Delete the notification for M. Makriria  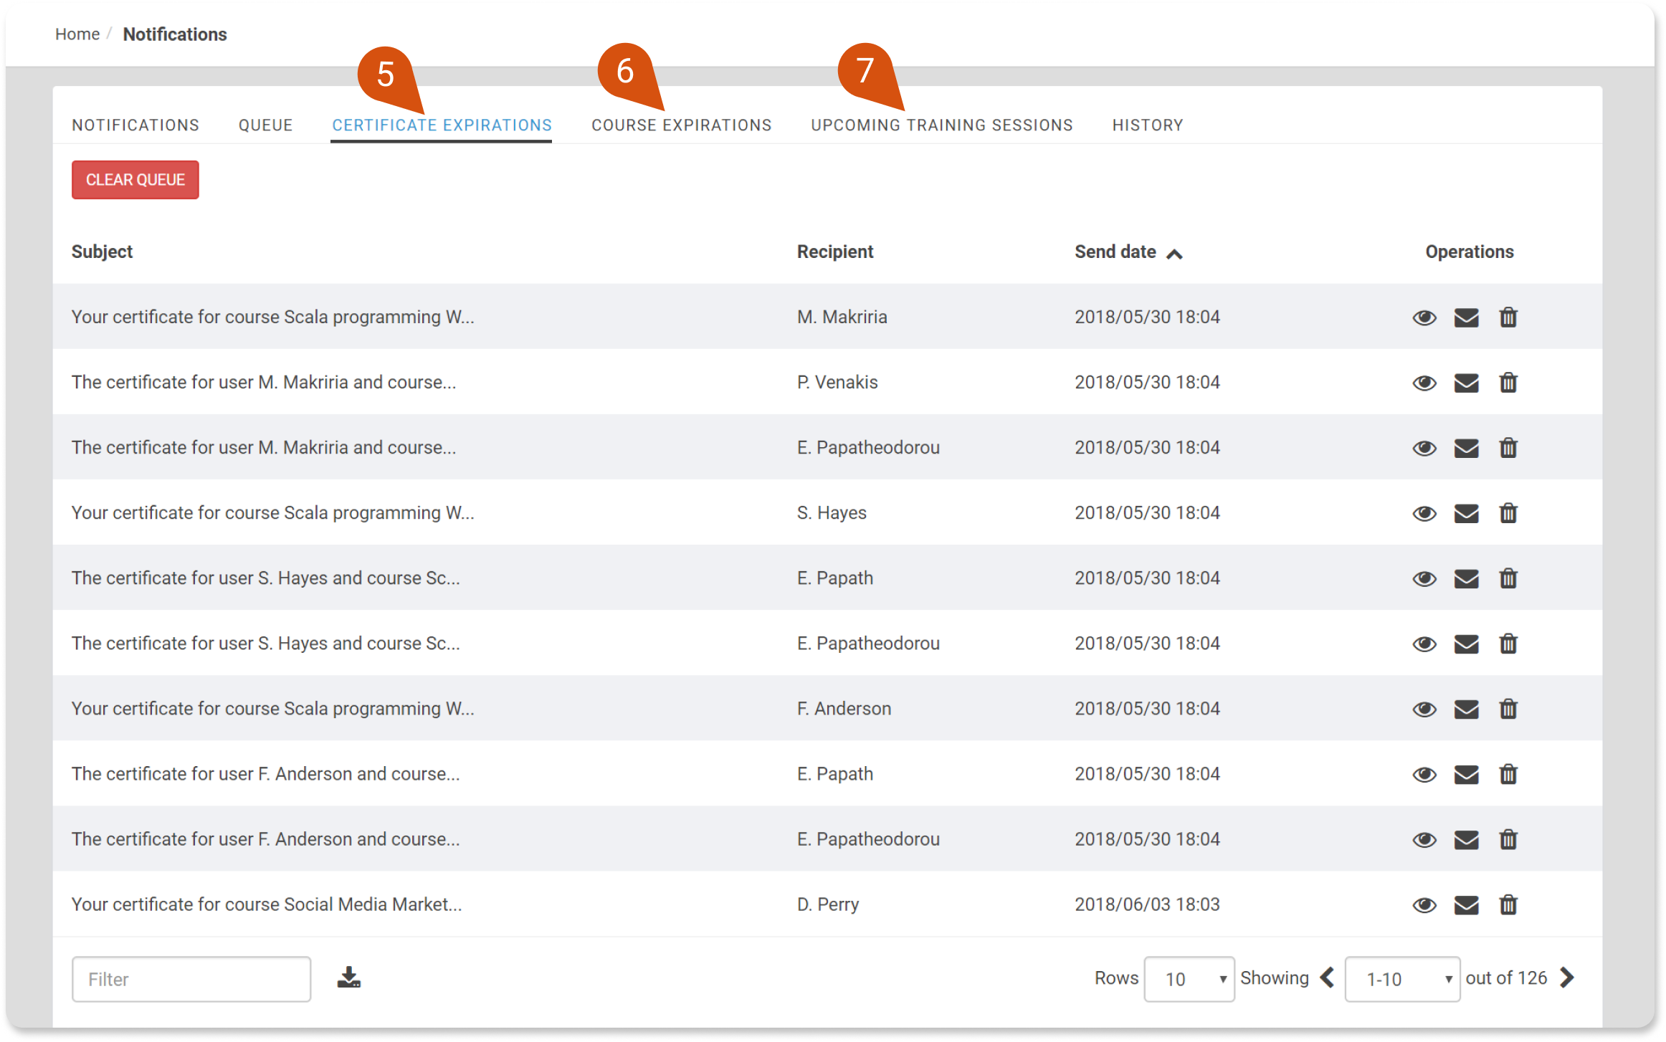point(1508,317)
